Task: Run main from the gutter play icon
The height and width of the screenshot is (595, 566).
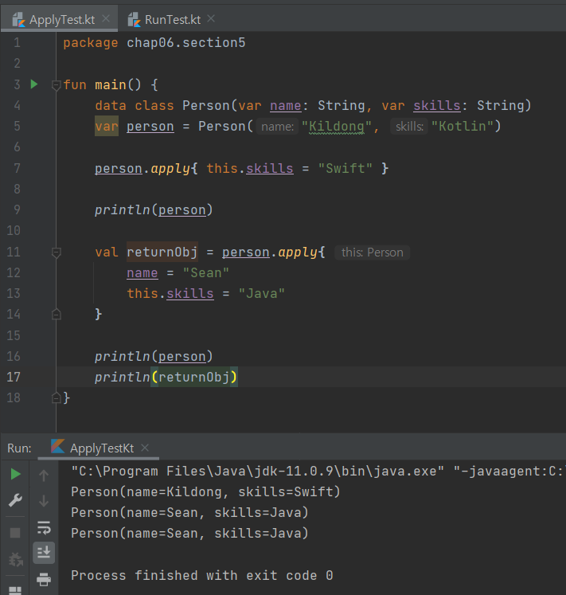Action: [x=34, y=84]
